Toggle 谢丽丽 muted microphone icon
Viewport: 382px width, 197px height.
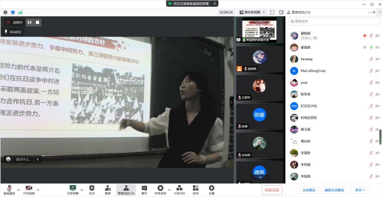pos(371,36)
